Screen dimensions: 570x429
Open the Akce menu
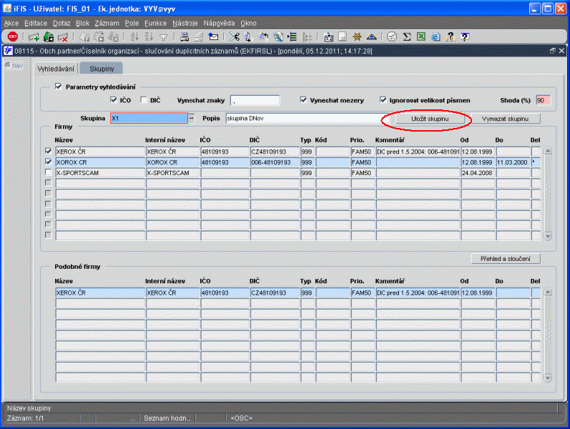[11, 24]
